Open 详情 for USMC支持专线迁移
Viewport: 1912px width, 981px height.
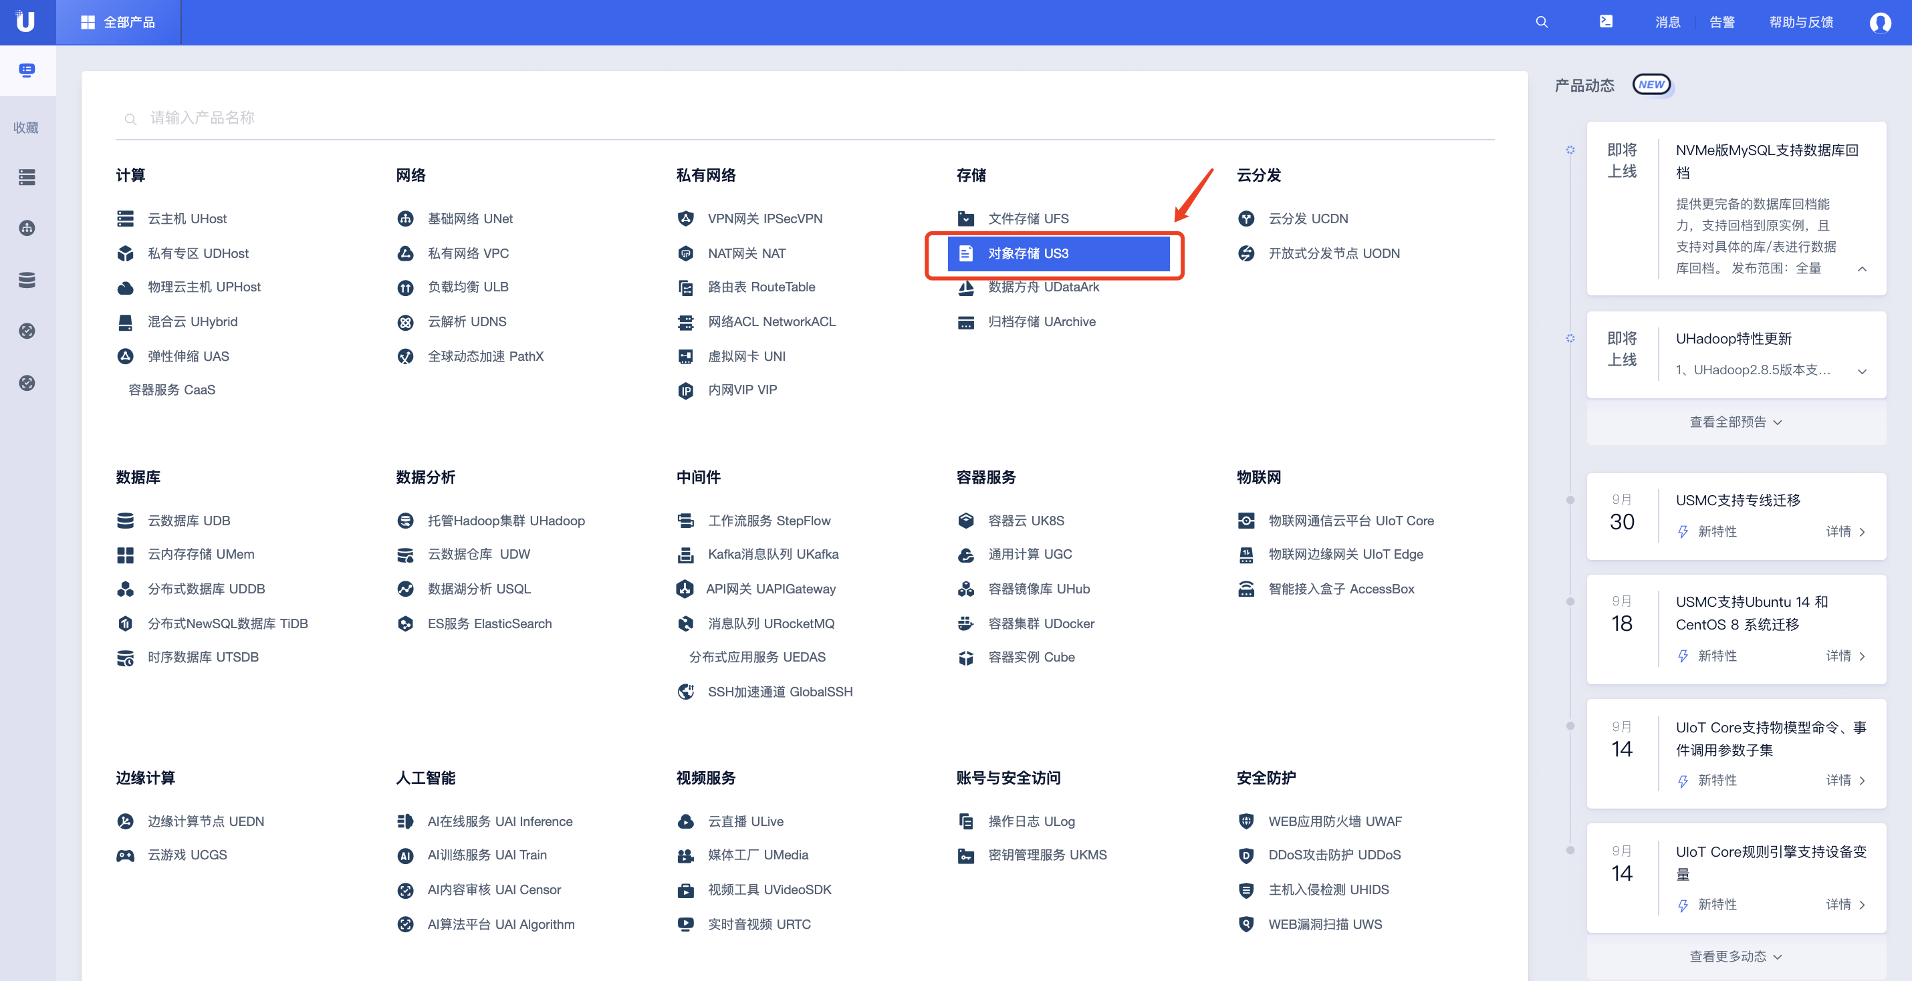point(1844,532)
